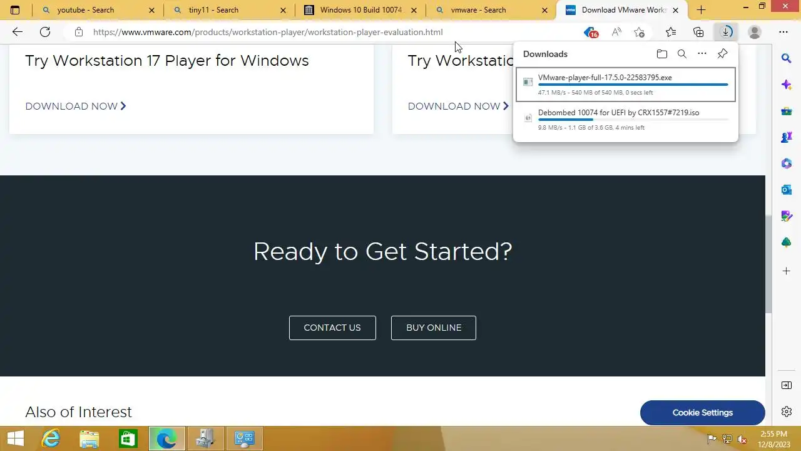Open the green tree icon in sidebar

click(x=787, y=242)
